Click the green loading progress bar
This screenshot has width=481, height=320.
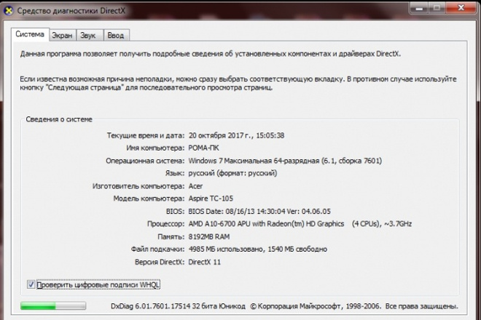point(53,305)
